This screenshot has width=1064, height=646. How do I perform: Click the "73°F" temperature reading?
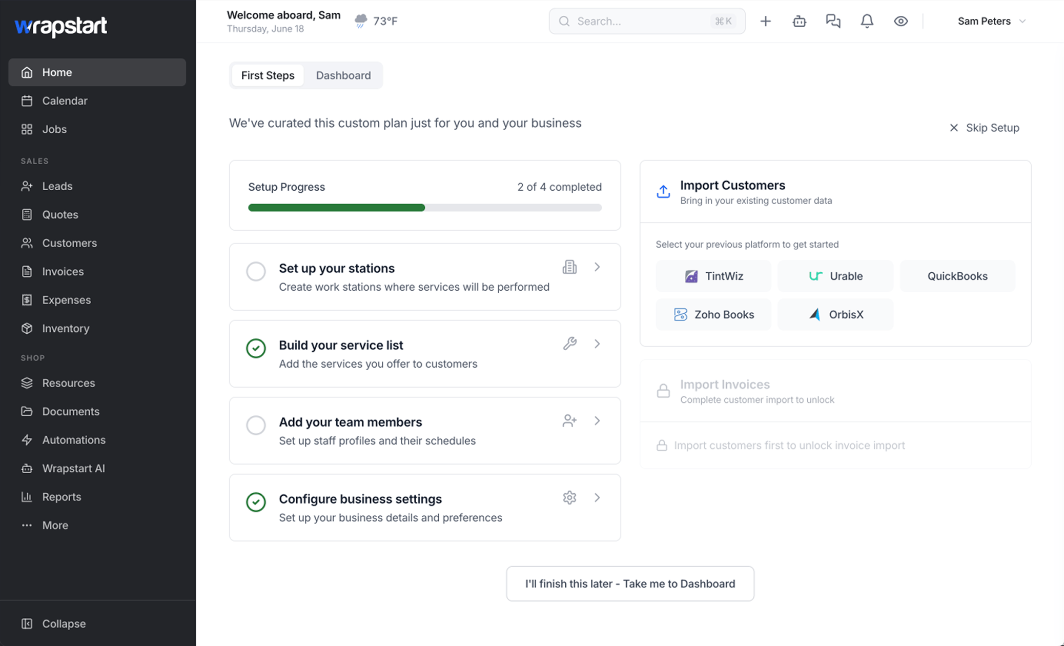[x=385, y=21]
